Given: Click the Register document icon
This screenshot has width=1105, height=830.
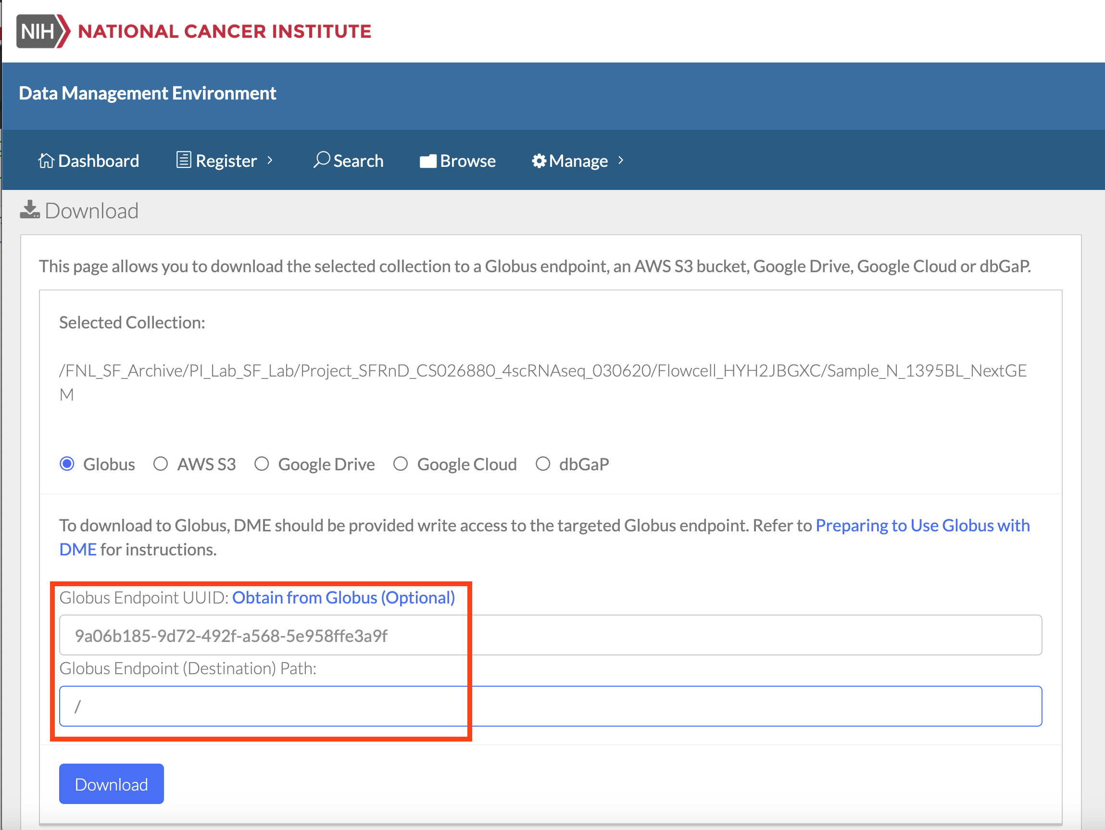Looking at the screenshot, I should coord(183,160).
